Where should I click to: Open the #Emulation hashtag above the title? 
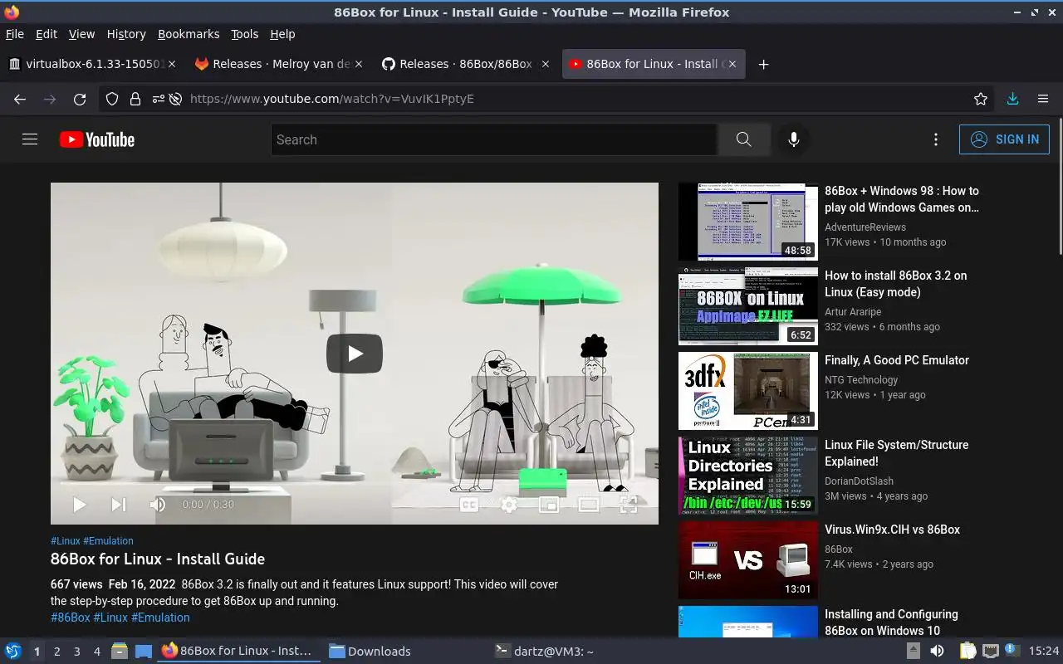[108, 540]
